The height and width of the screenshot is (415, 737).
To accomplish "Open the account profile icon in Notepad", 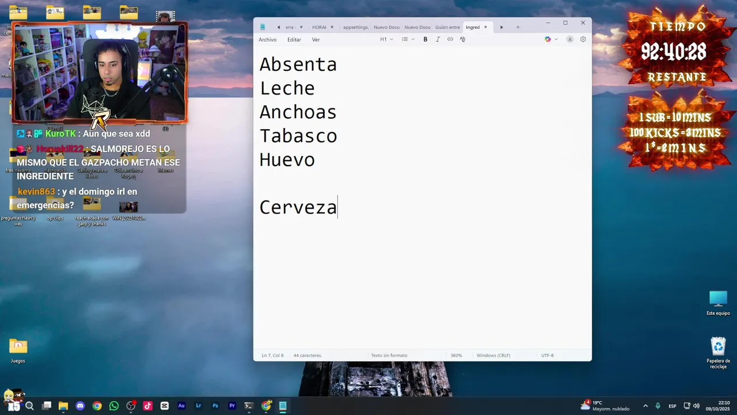I will tap(570, 39).
